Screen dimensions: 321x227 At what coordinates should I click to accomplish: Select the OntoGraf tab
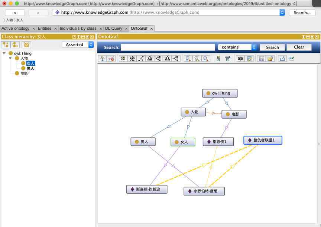(x=139, y=29)
